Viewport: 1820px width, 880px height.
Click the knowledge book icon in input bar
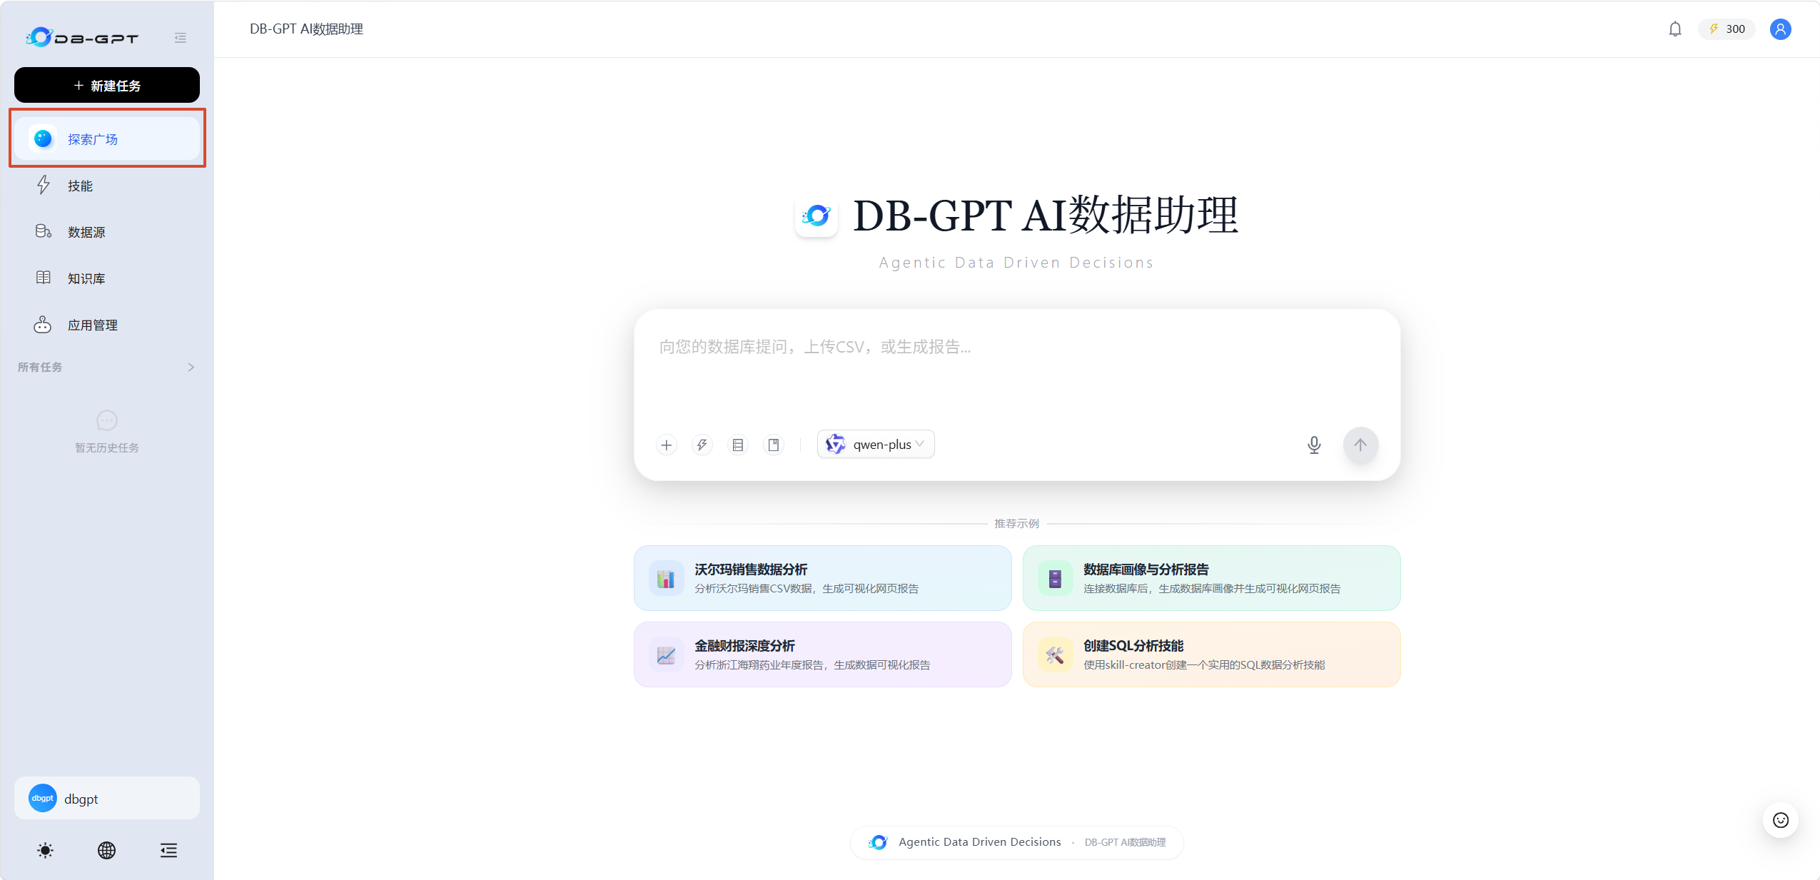click(773, 445)
